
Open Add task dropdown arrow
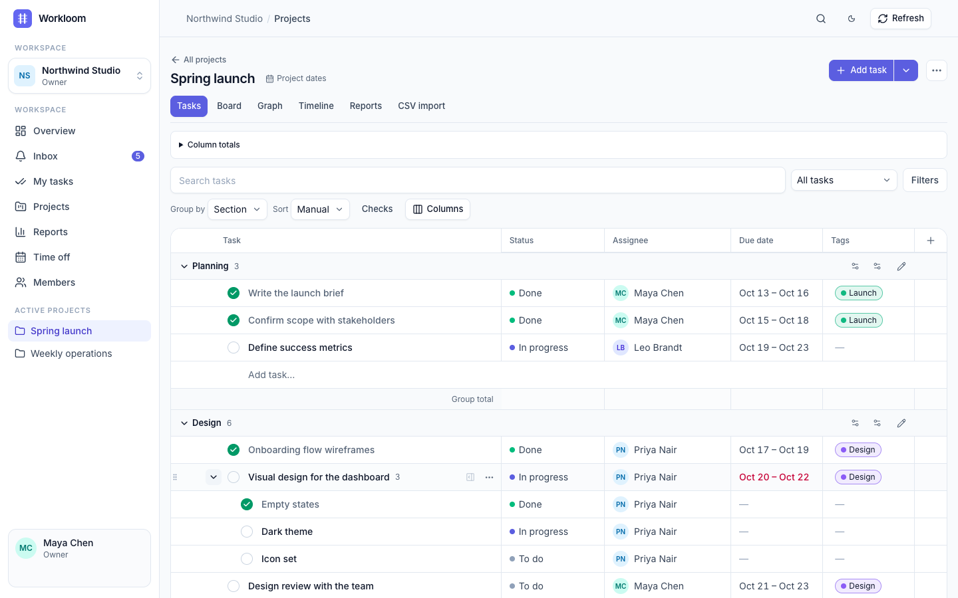(906, 70)
